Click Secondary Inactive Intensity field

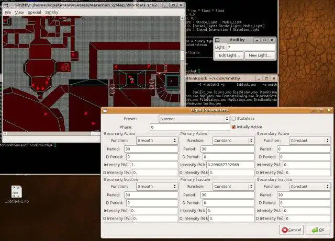tap(307, 211)
